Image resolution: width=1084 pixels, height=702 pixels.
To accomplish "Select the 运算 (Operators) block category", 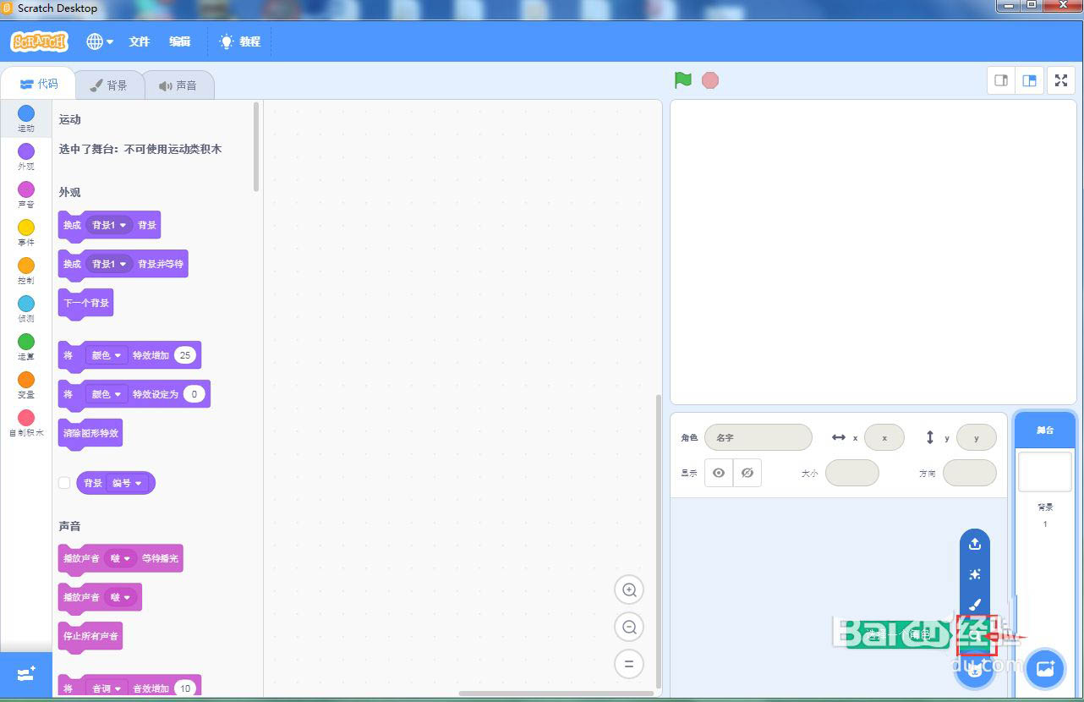I will (26, 347).
